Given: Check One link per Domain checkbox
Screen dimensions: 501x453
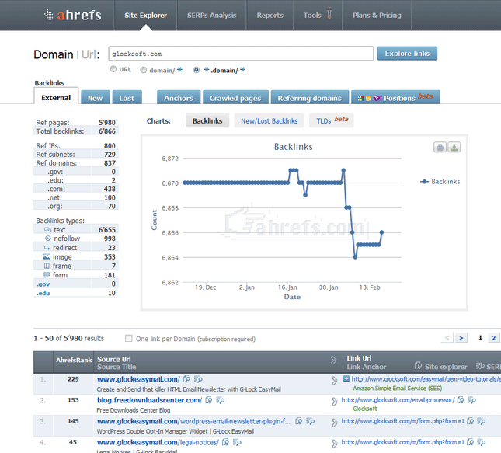Looking at the screenshot, I should [x=128, y=338].
